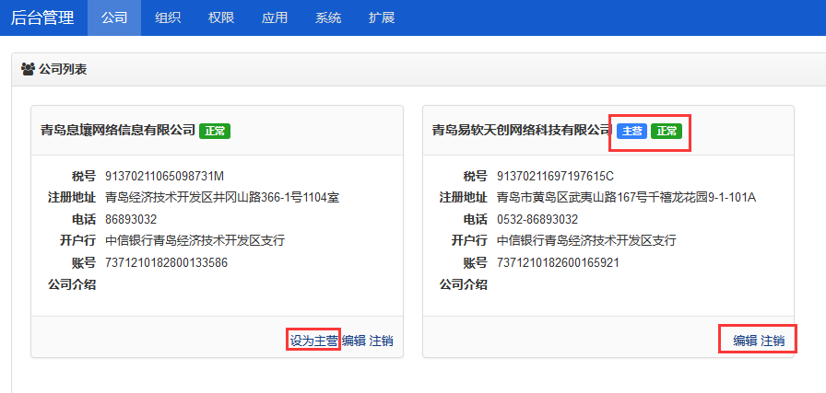This screenshot has height=393, width=826.
Task: Go to the 应用 tab
Action: pyautogui.click(x=275, y=17)
